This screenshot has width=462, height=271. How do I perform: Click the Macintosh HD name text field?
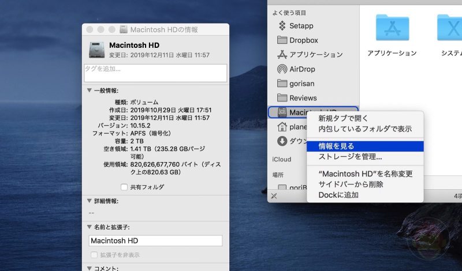pyautogui.click(x=155, y=240)
